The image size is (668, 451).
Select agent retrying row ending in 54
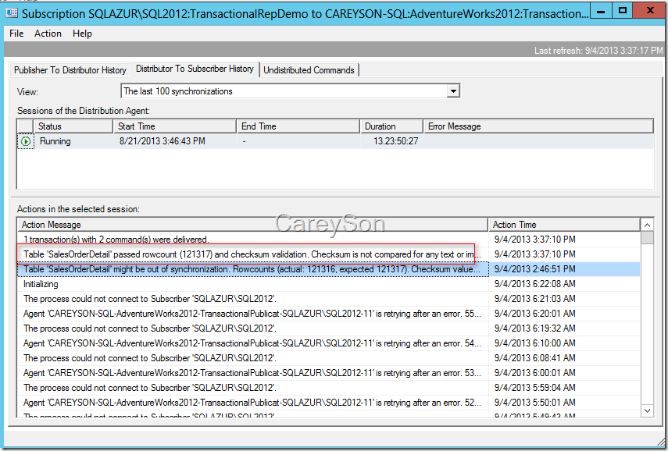tap(329, 343)
